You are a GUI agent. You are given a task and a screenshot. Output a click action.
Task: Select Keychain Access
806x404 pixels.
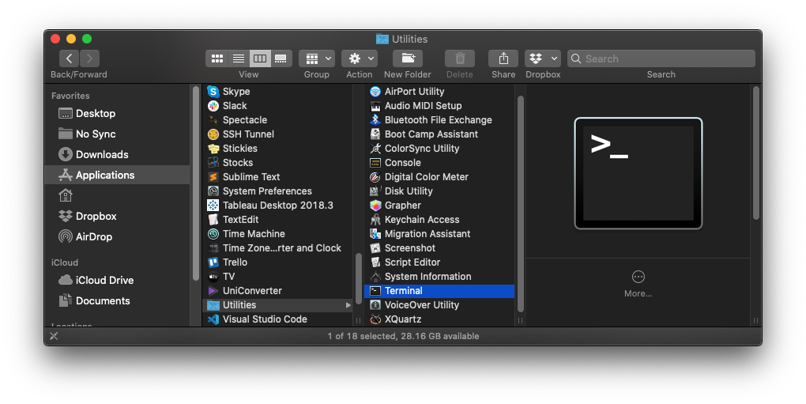(439, 220)
